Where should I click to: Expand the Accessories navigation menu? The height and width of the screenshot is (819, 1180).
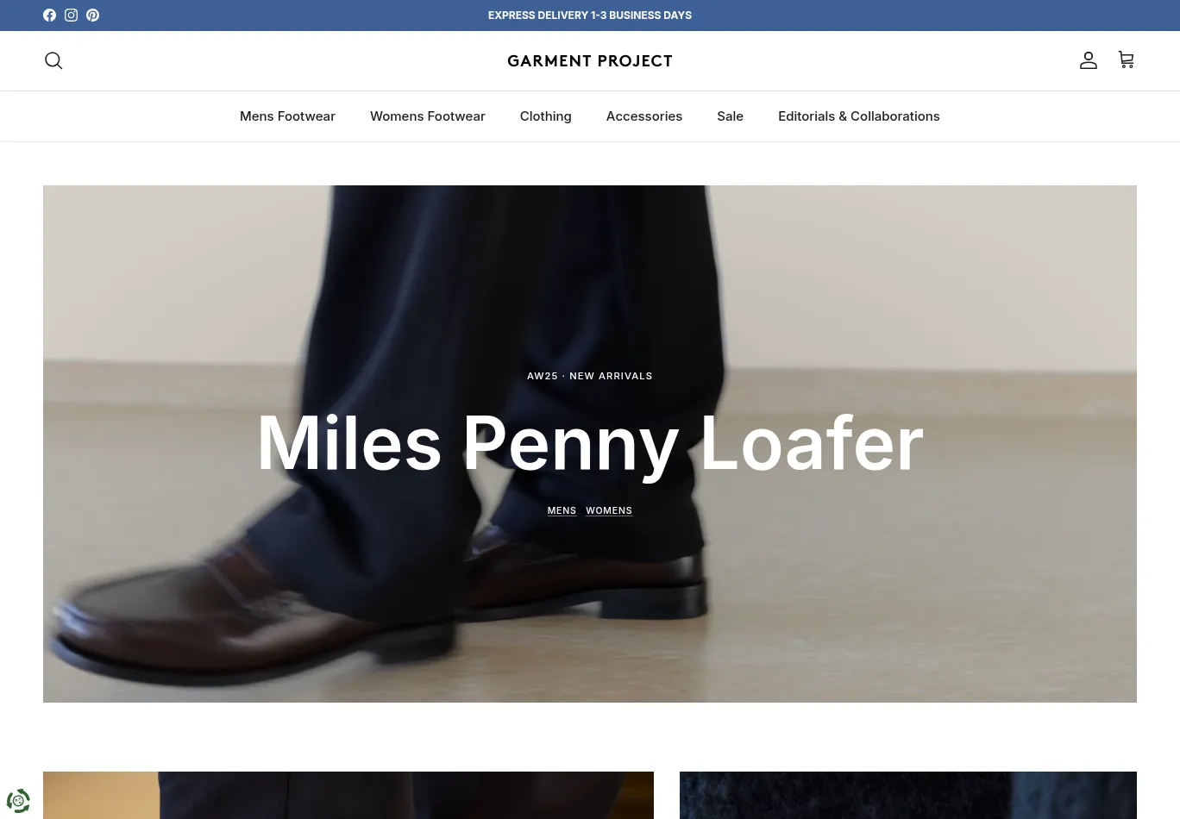click(x=644, y=116)
